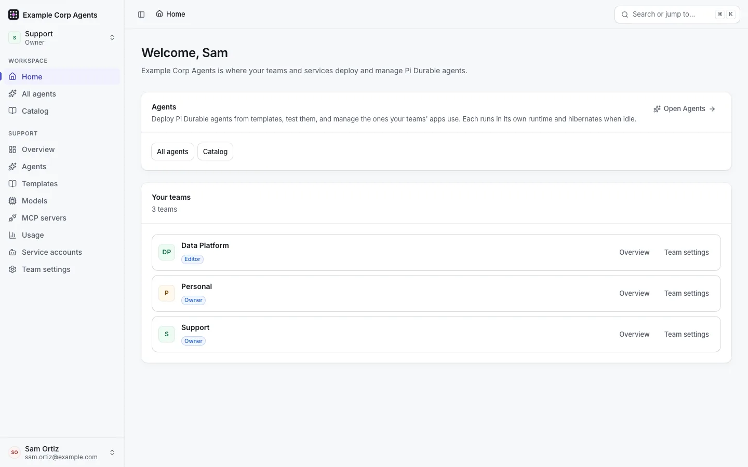This screenshot has height=467, width=748.
Task: Click the Templates book icon in sidebar
Action: click(12, 183)
